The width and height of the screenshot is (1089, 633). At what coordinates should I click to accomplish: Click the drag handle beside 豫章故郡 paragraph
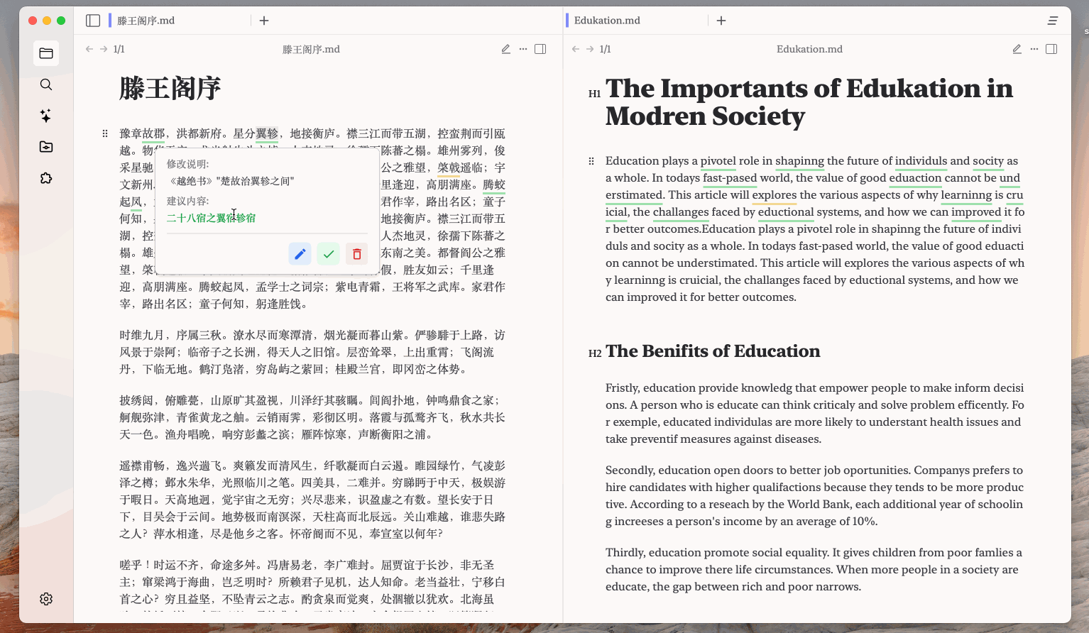105,133
